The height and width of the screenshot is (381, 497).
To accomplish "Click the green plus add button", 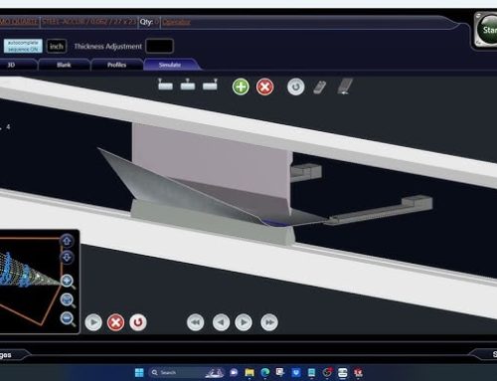I will (241, 87).
